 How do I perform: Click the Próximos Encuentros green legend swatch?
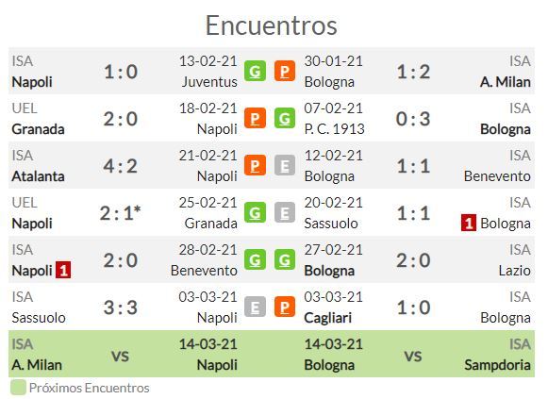coord(18,388)
